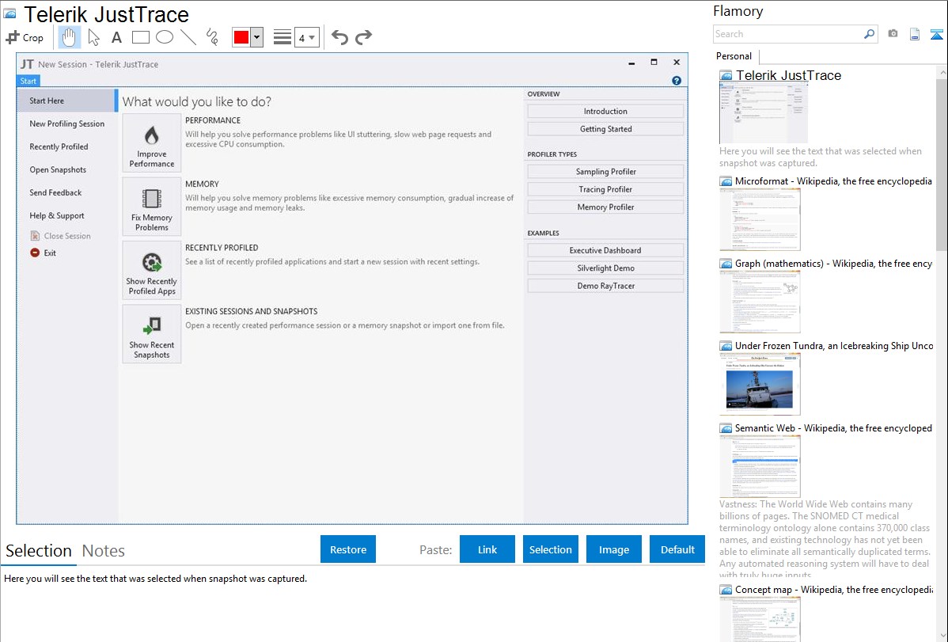Screen dimensions: 948x642
Task: Click inside the Search field
Action: [x=787, y=34]
